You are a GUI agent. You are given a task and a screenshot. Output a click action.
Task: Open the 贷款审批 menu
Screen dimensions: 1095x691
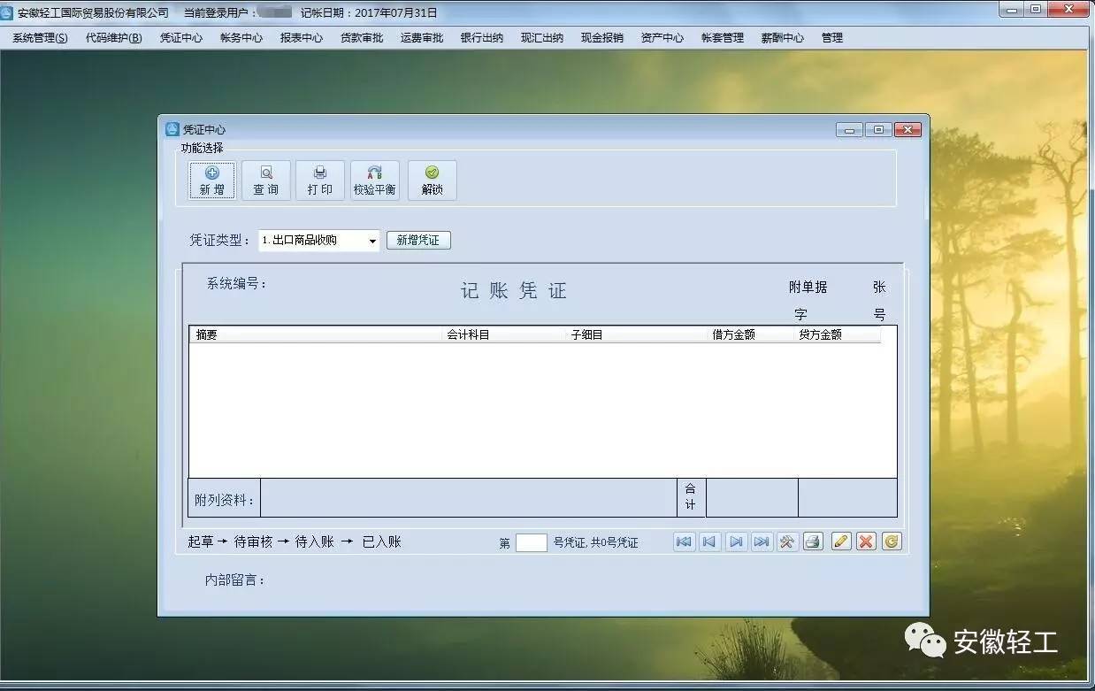point(362,38)
